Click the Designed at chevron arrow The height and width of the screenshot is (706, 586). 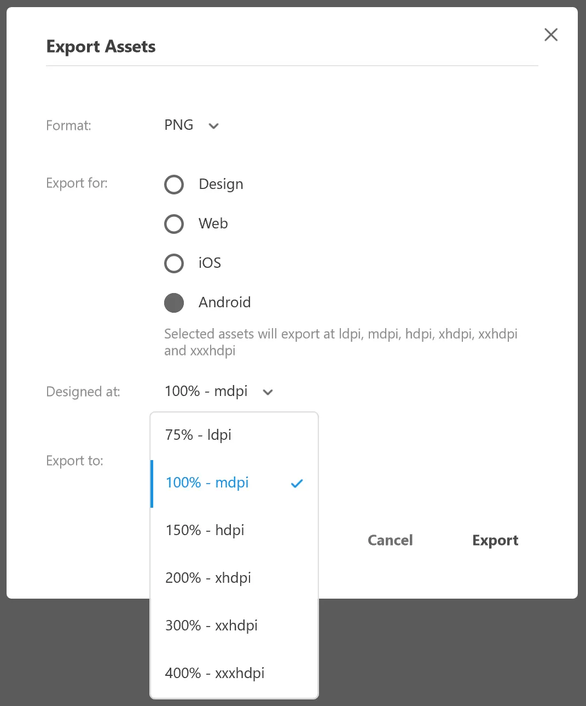[268, 392]
